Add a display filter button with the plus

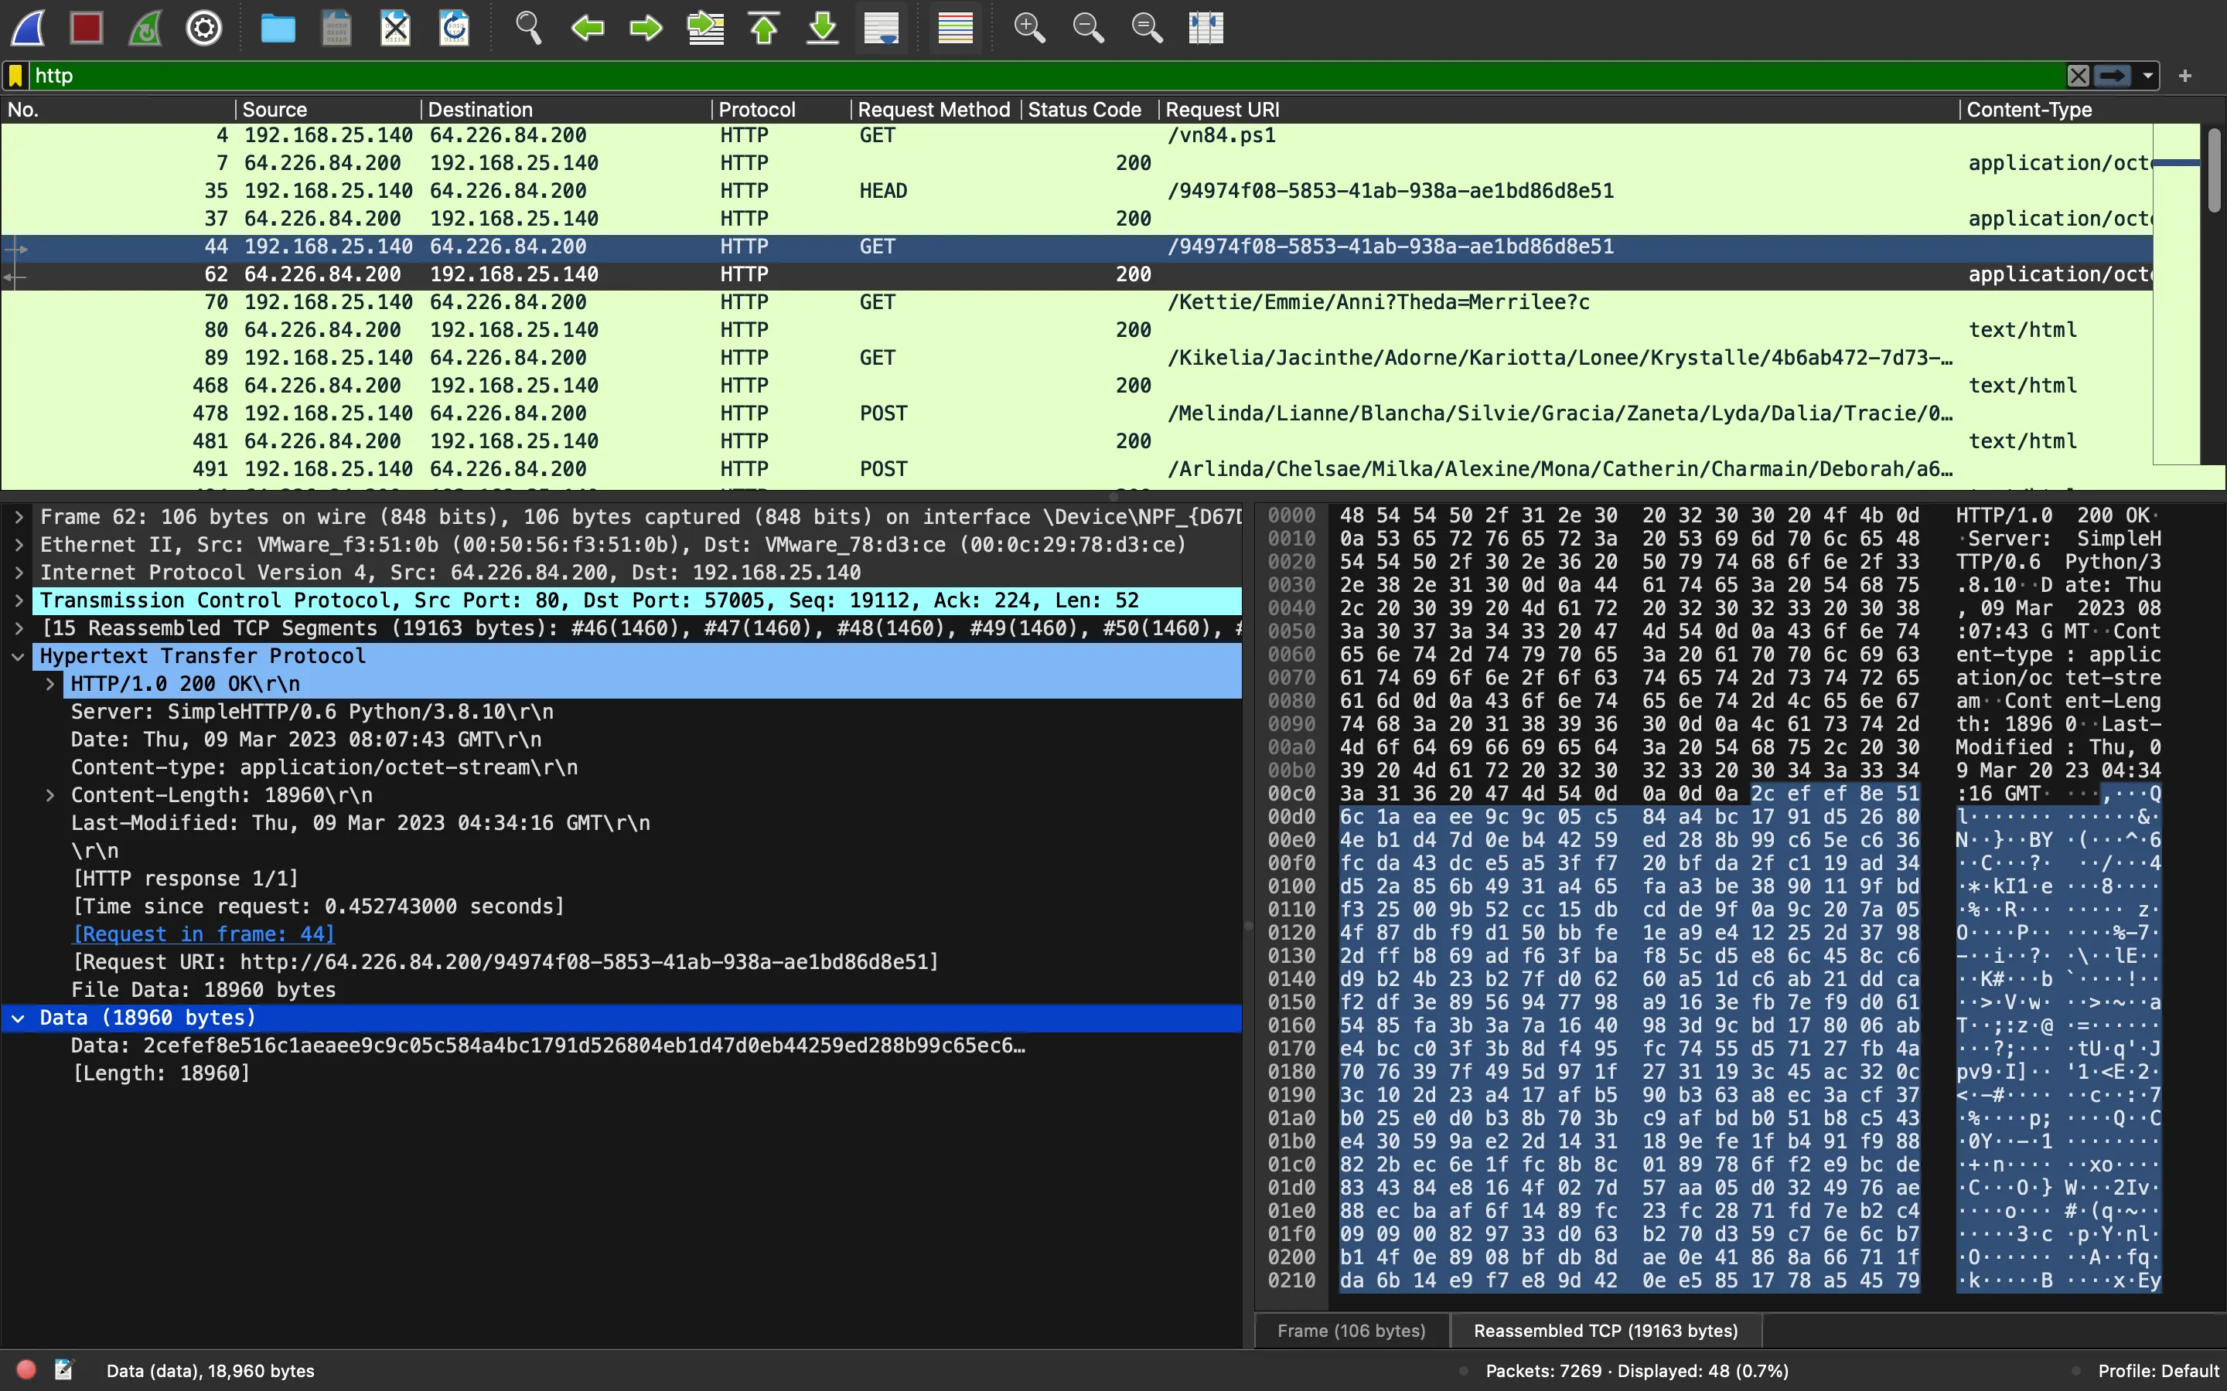[x=2185, y=76]
